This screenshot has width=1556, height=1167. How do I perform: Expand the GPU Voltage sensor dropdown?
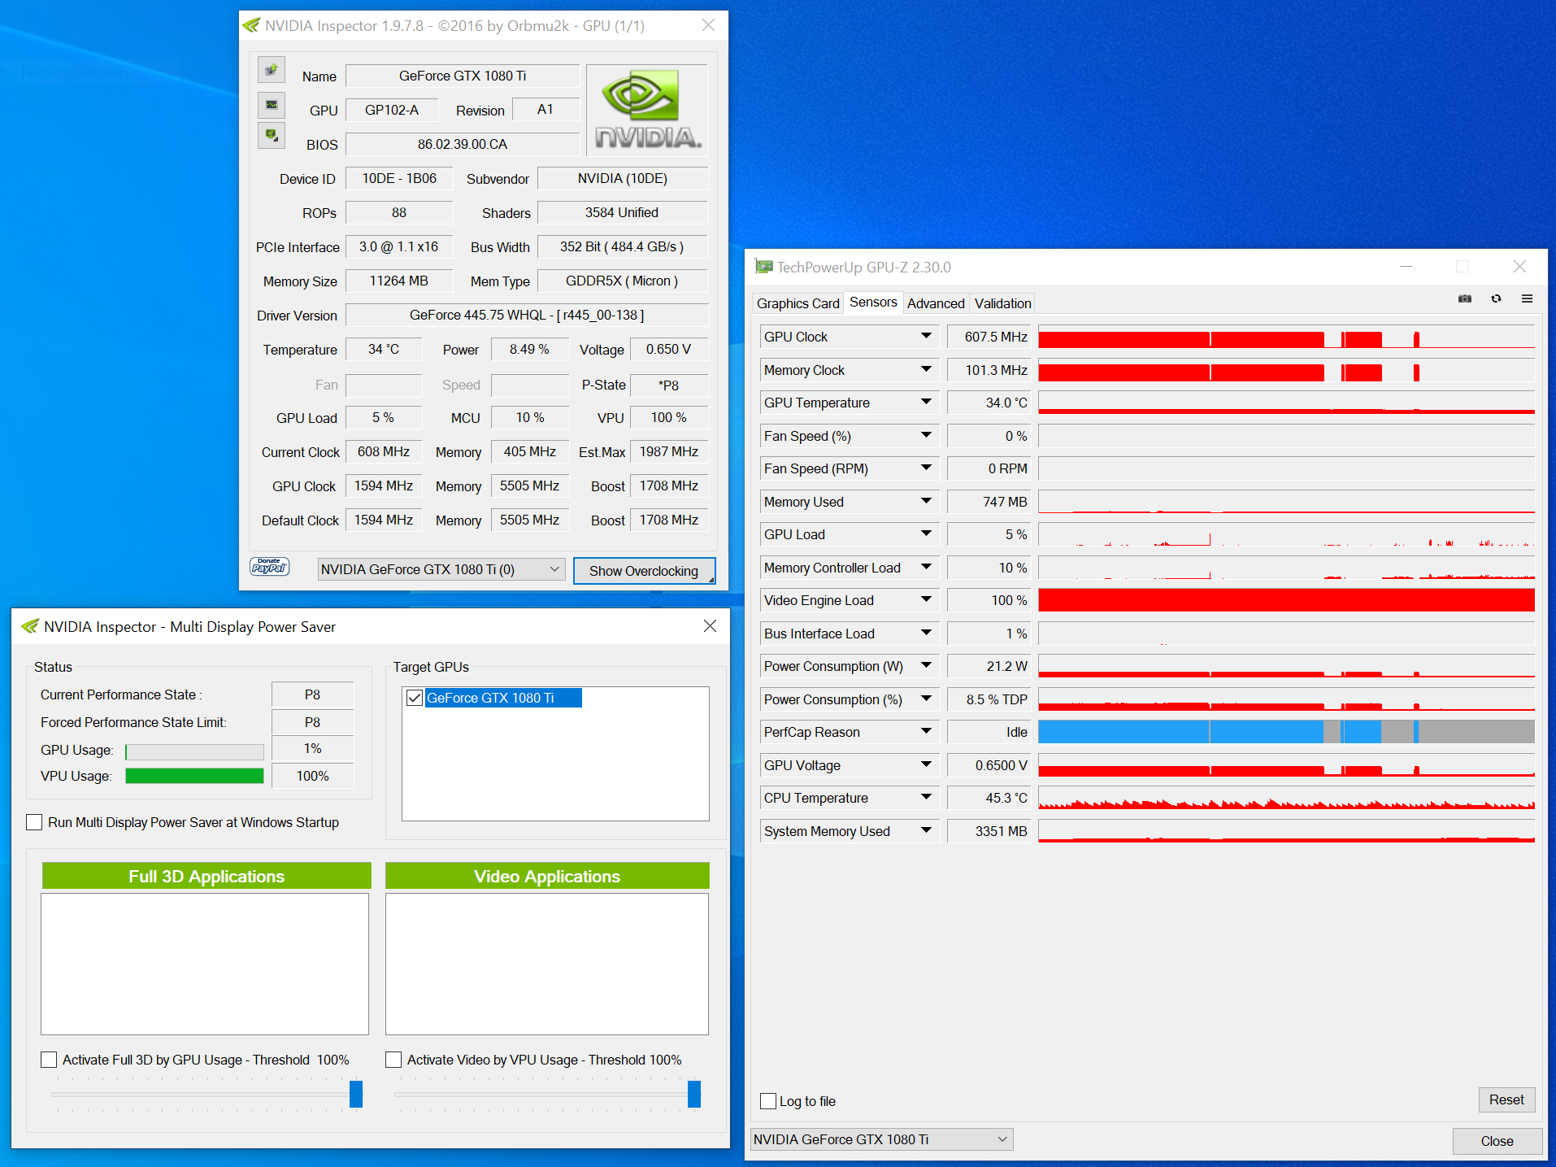coord(926,764)
